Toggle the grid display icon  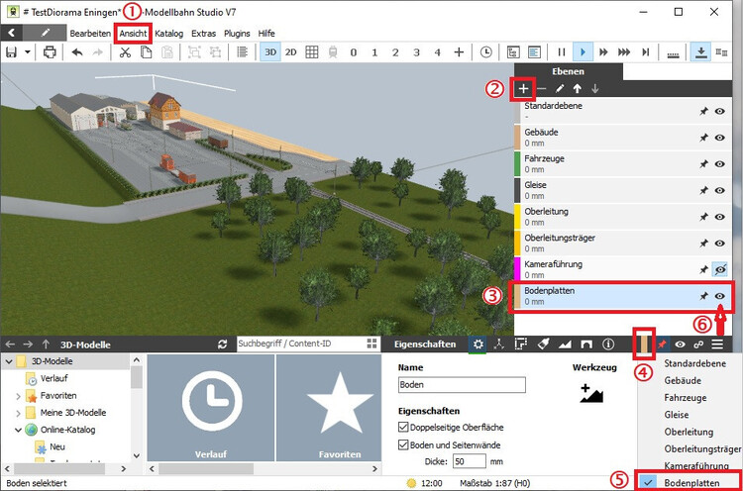tap(311, 51)
